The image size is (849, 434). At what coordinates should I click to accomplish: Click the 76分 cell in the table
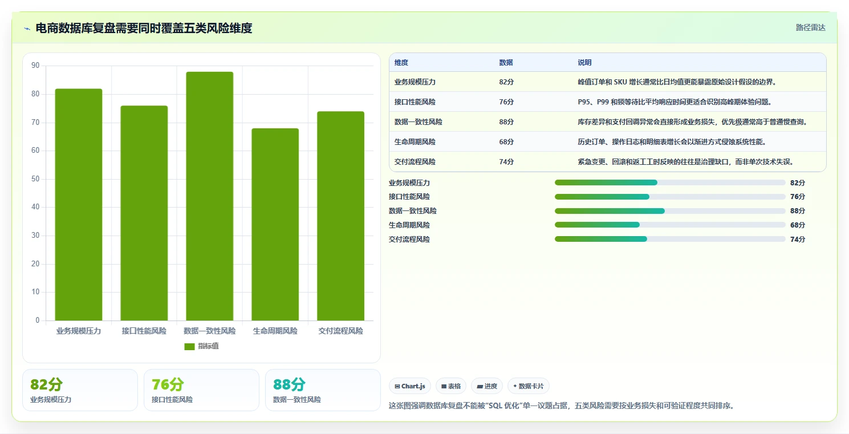pyautogui.click(x=506, y=102)
